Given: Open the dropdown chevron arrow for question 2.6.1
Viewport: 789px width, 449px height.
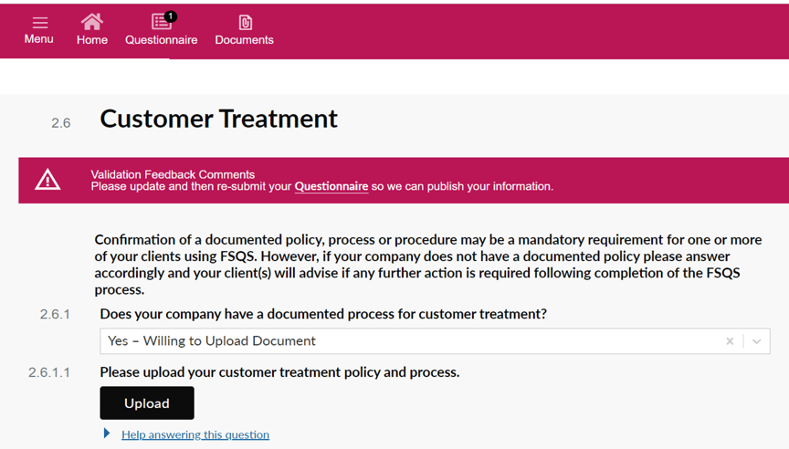Looking at the screenshot, I should tap(756, 341).
